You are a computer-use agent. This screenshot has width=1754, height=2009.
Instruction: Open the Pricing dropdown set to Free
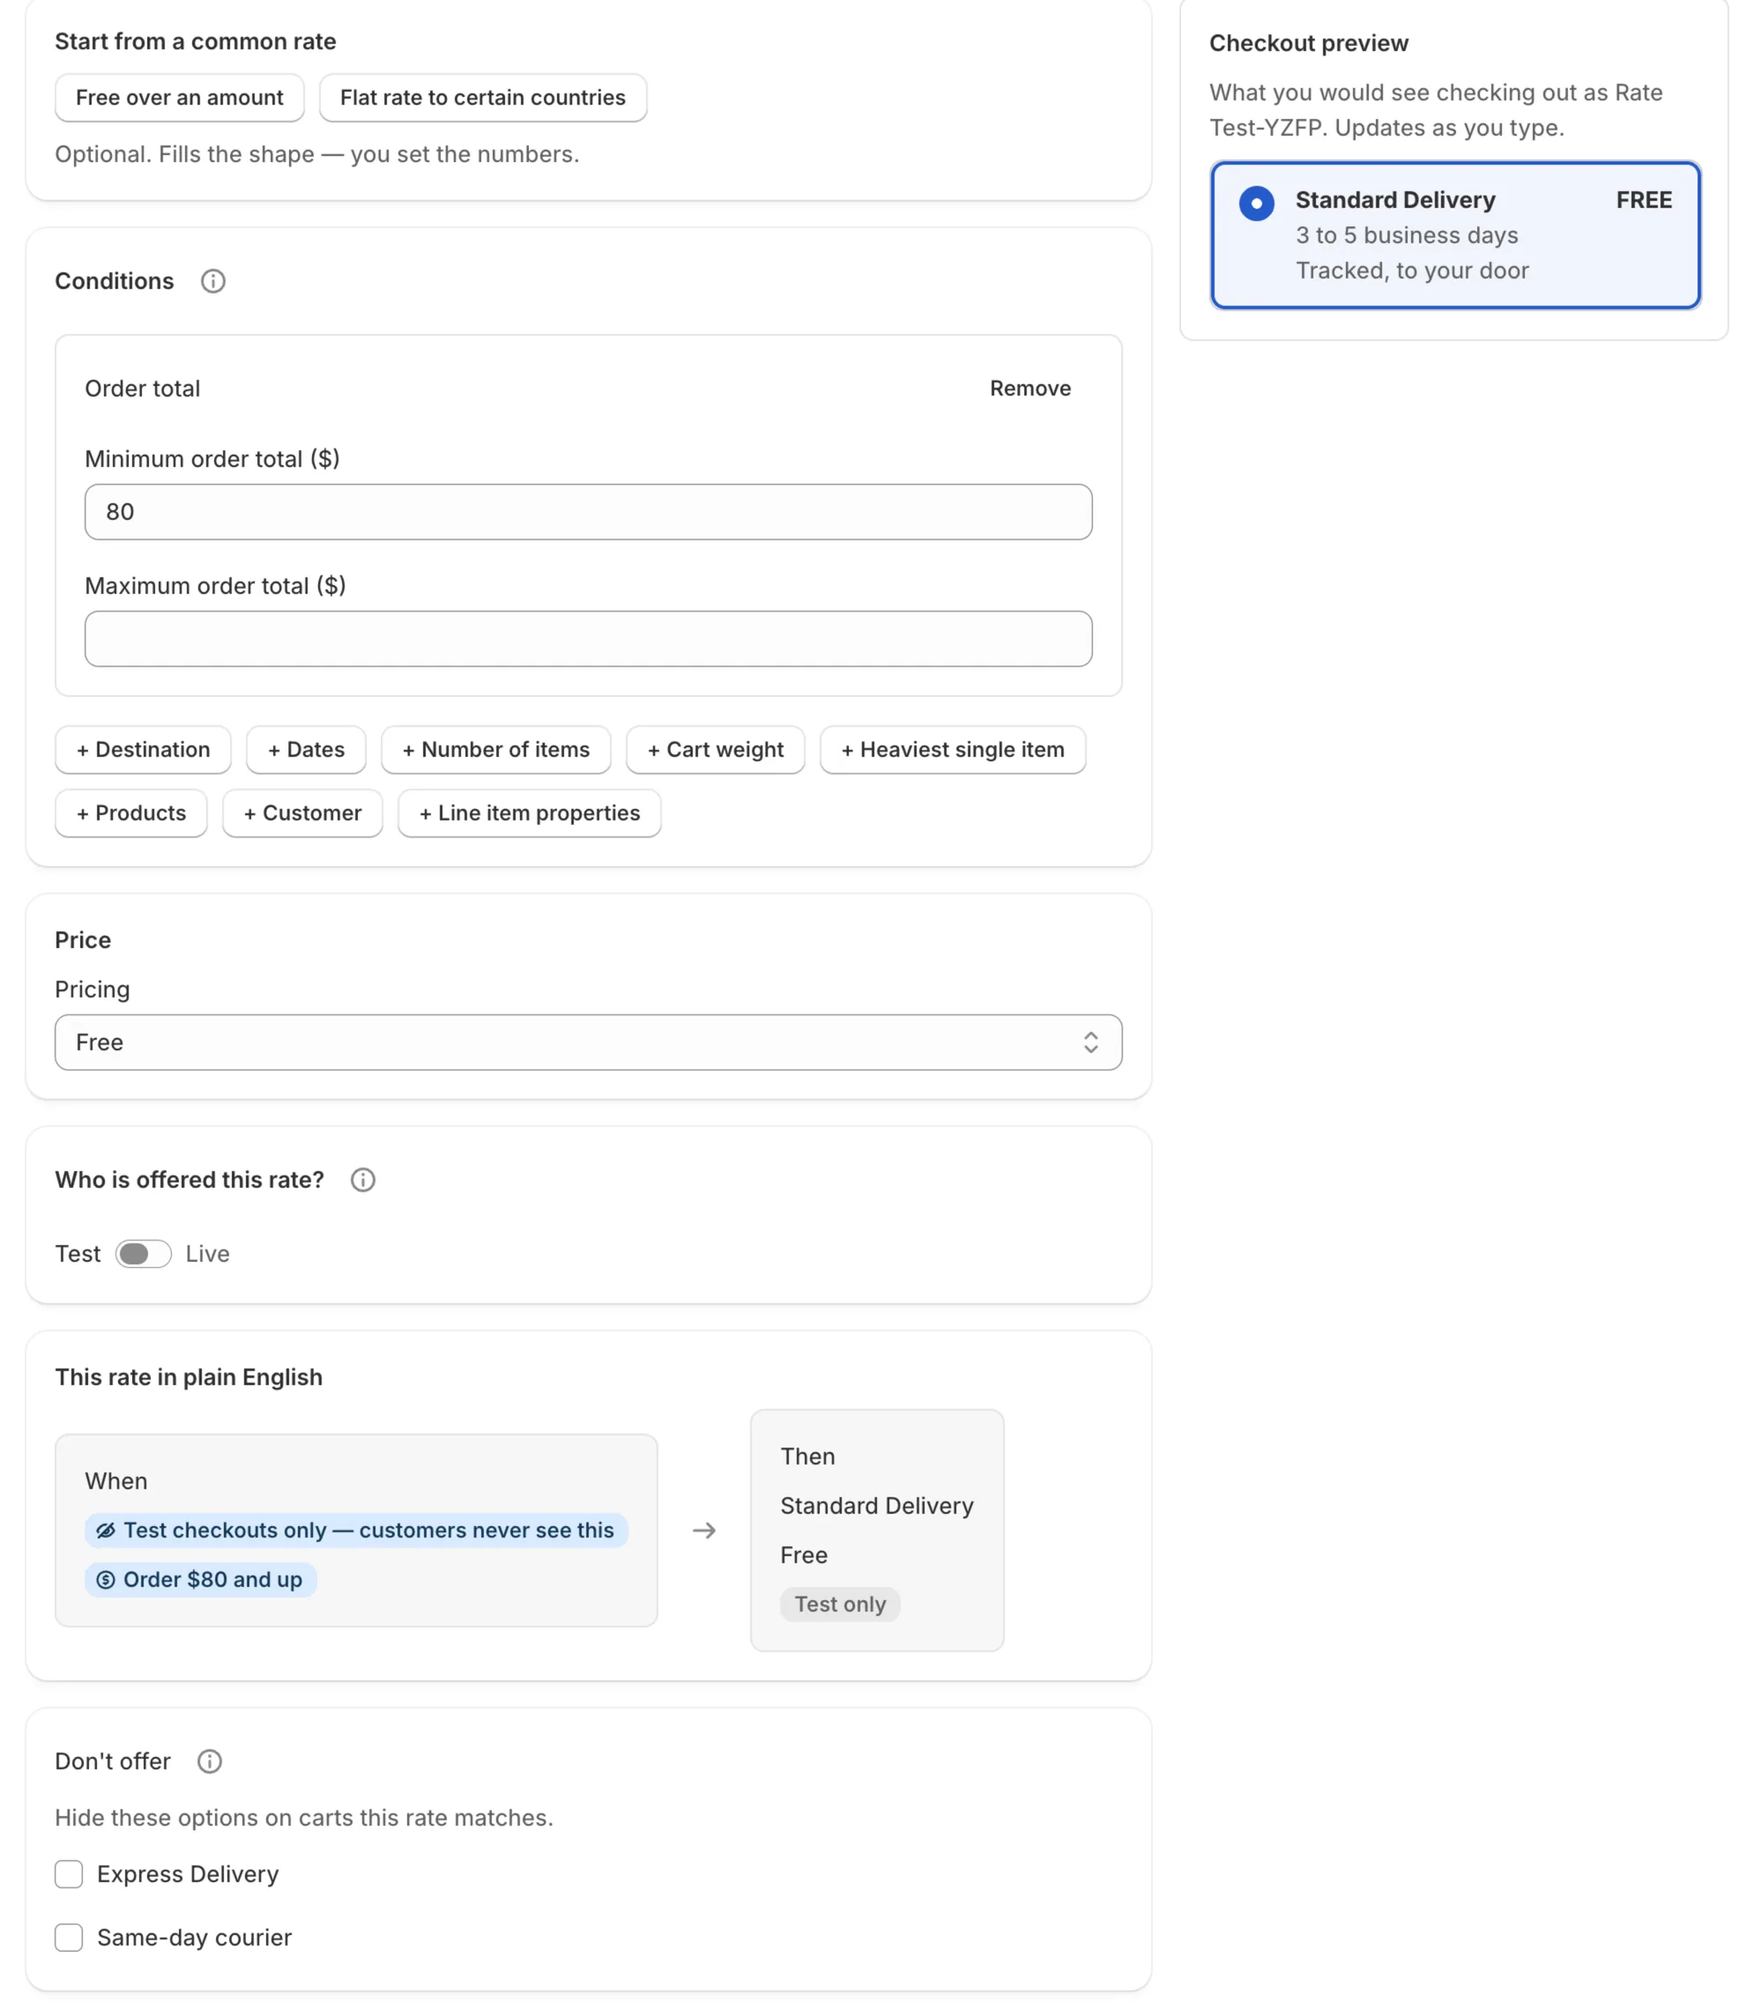tap(588, 1042)
